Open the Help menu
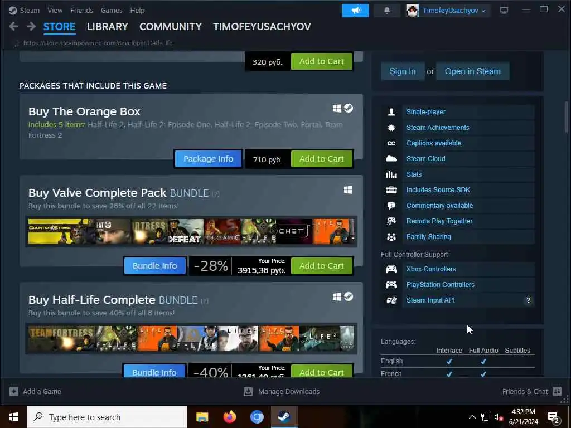This screenshot has width=571, height=428. point(137,10)
